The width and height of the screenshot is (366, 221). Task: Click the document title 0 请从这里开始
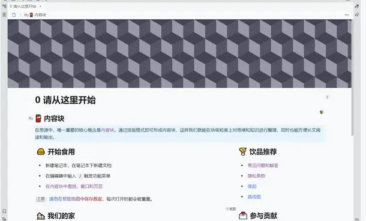pos(65,100)
